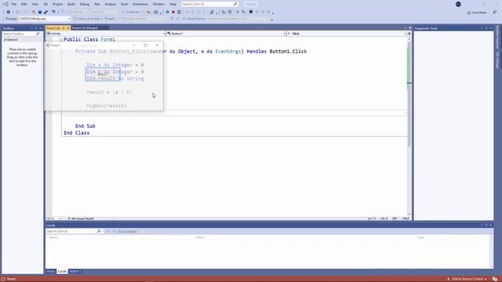Click the Save icon in toolbar
Screen dimensions: 502x282
pyautogui.click(x=40, y=12)
